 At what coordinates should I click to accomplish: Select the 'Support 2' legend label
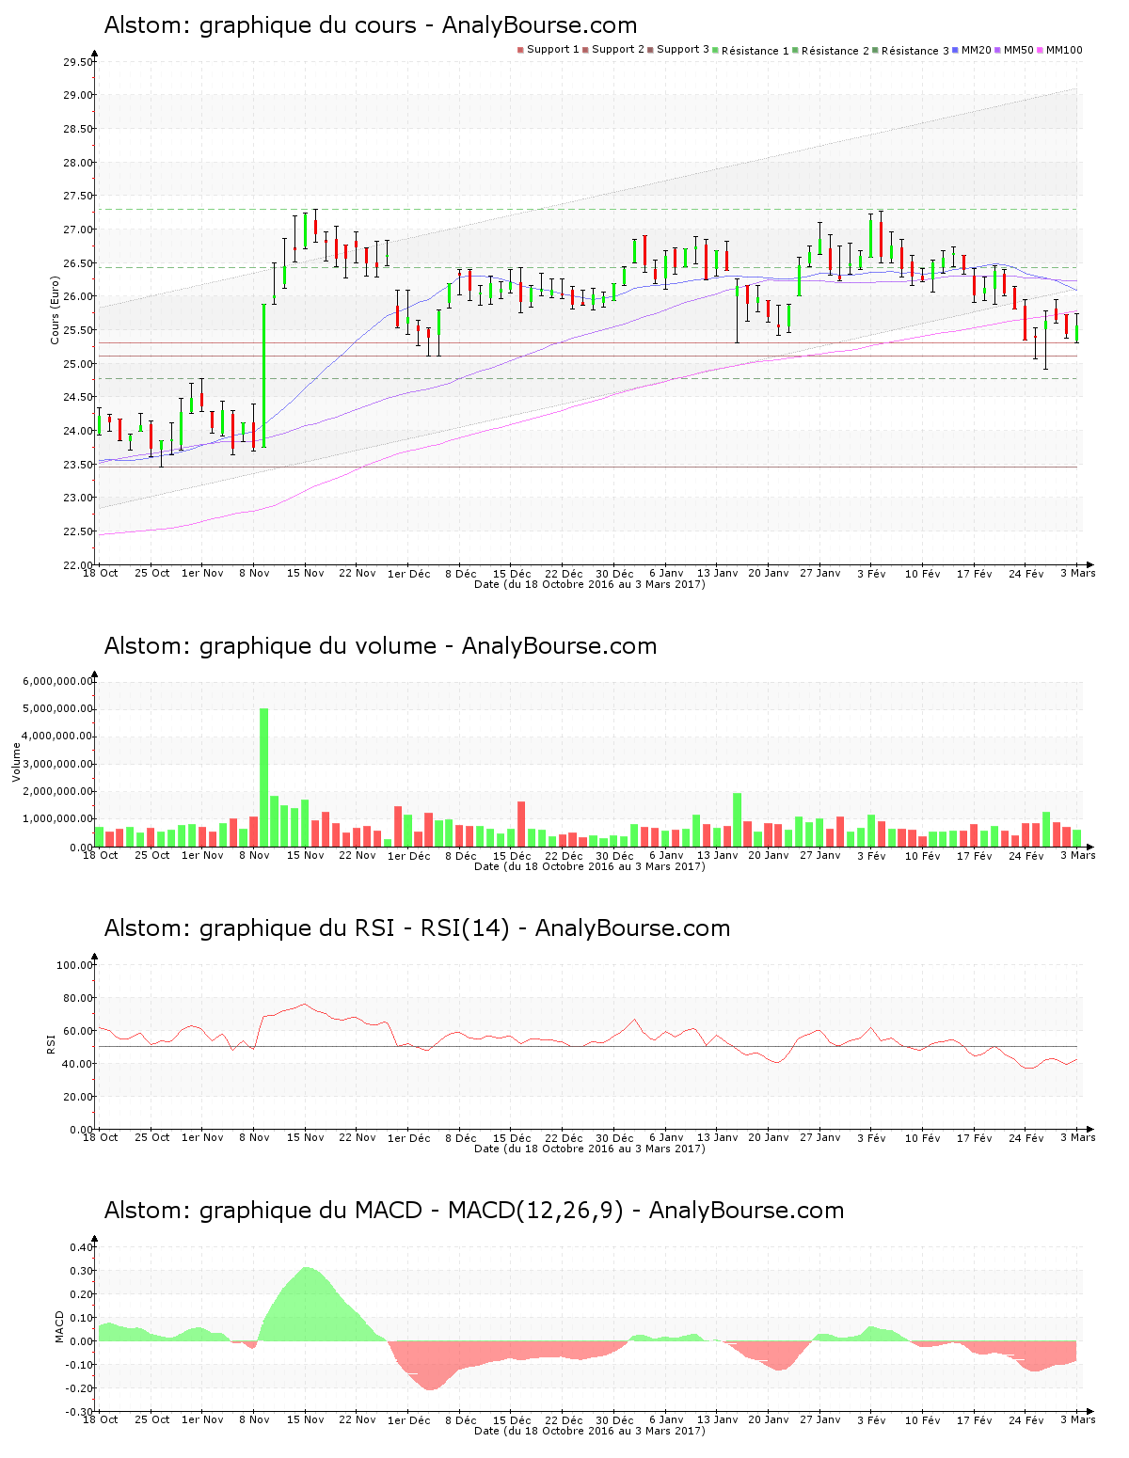[618, 50]
